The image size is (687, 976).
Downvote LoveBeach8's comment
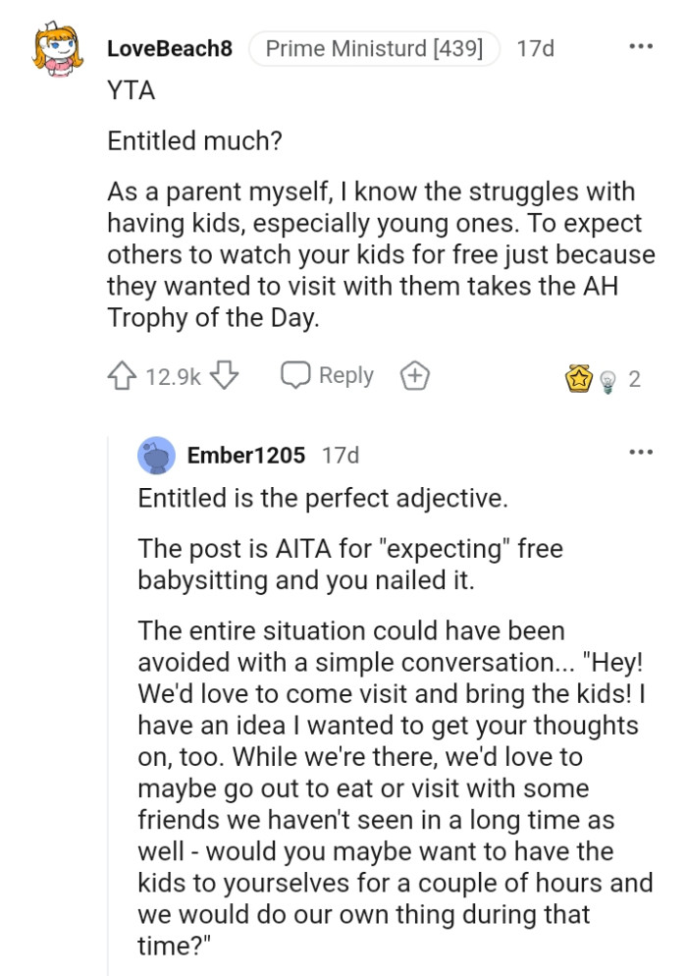click(225, 374)
